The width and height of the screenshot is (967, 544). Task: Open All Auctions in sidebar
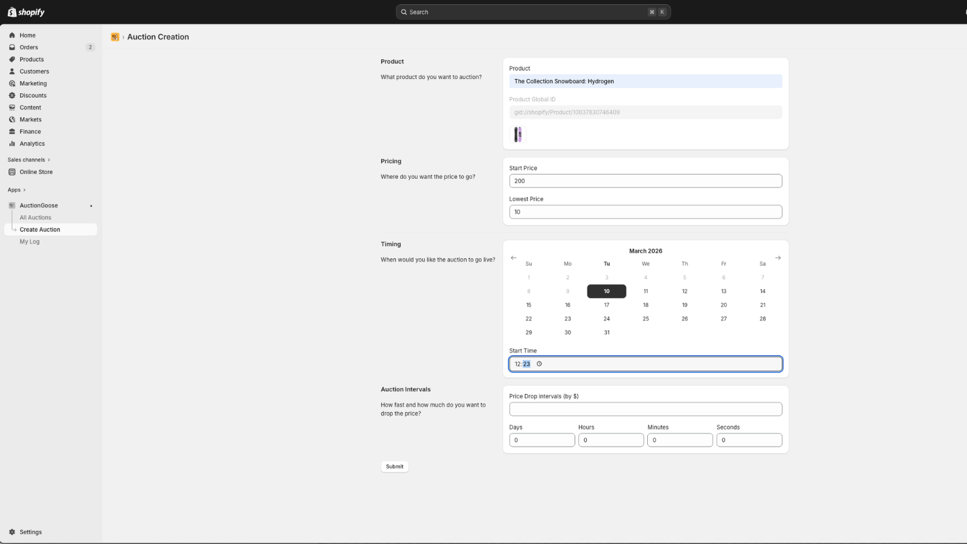[x=35, y=218]
